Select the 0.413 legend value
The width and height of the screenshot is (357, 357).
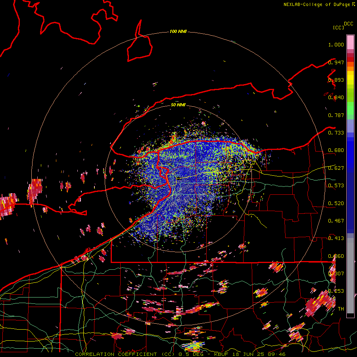tap(336, 238)
